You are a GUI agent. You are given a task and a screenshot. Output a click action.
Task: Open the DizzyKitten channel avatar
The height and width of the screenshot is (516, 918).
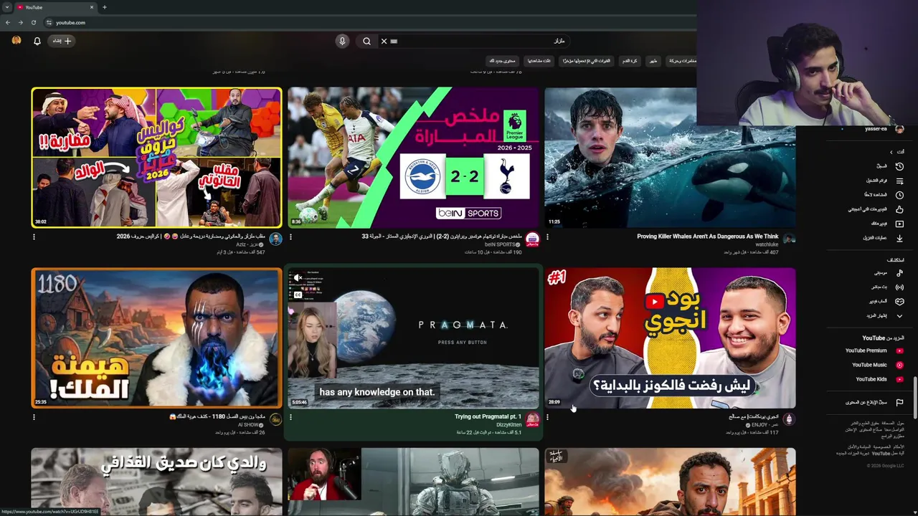click(x=532, y=419)
